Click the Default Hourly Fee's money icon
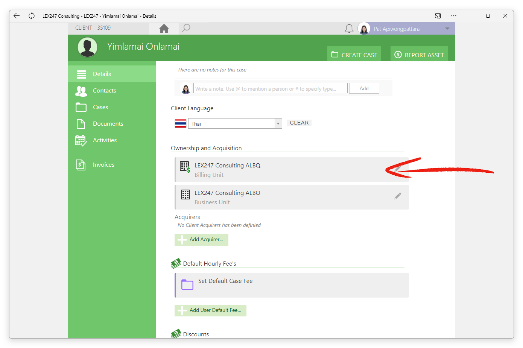The width and height of the screenshot is (523, 348). point(176,263)
